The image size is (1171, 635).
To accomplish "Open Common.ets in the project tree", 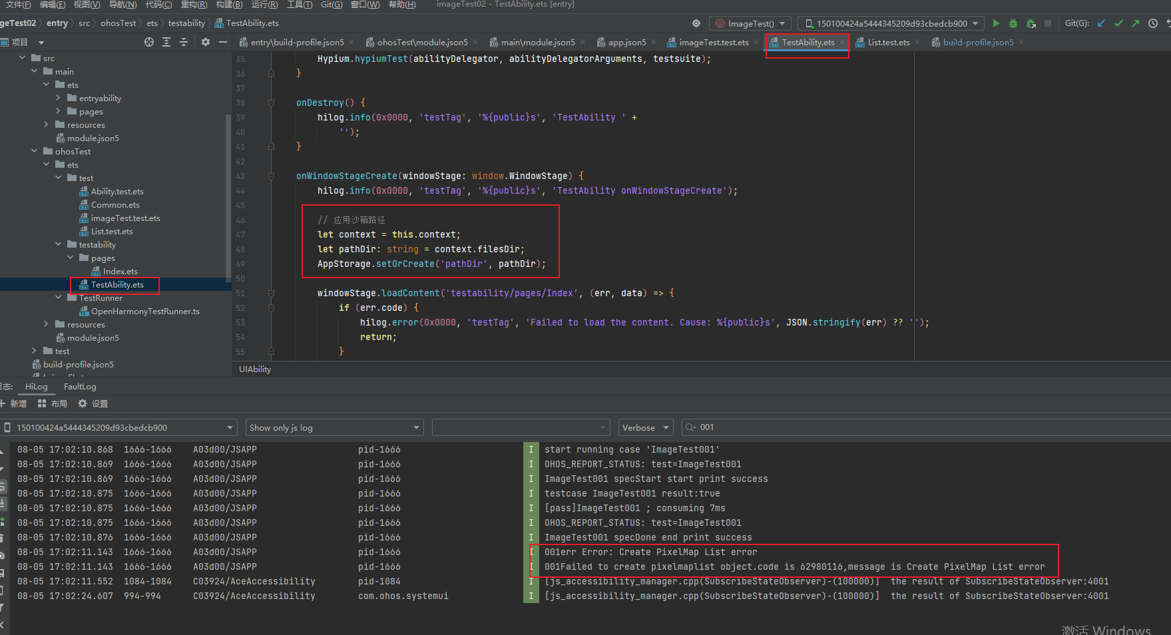I will [x=115, y=204].
